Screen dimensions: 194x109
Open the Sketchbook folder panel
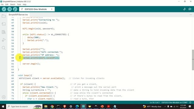click(x=4, y=16)
